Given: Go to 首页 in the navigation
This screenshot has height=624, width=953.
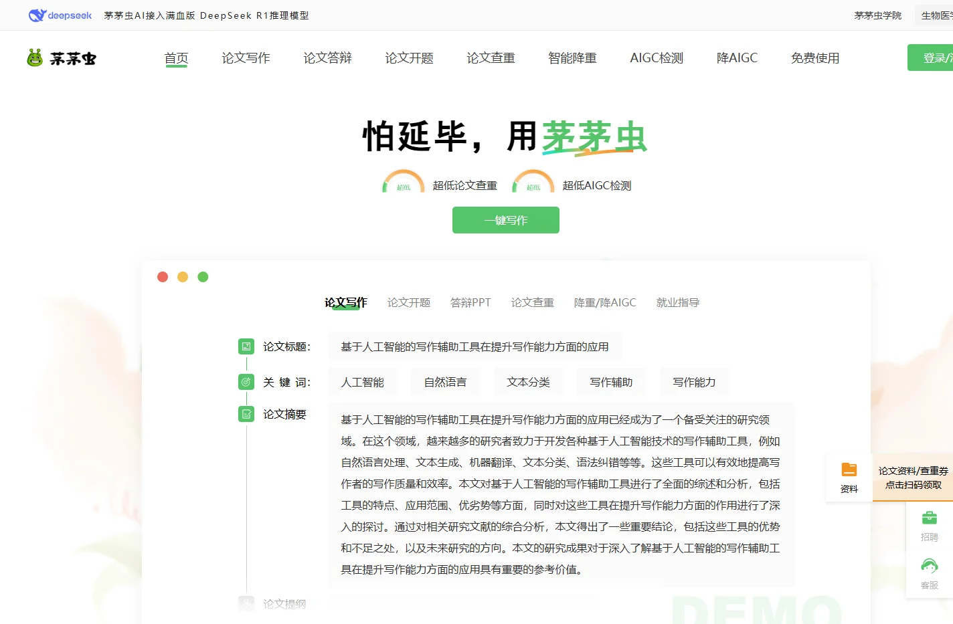Looking at the screenshot, I should point(177,58).
